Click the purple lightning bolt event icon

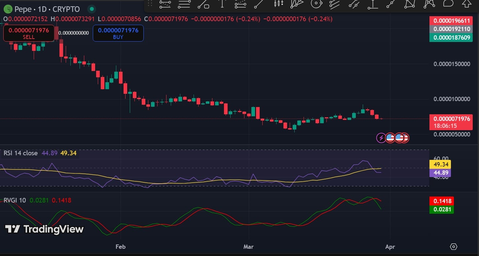click(x=381, y=138)
